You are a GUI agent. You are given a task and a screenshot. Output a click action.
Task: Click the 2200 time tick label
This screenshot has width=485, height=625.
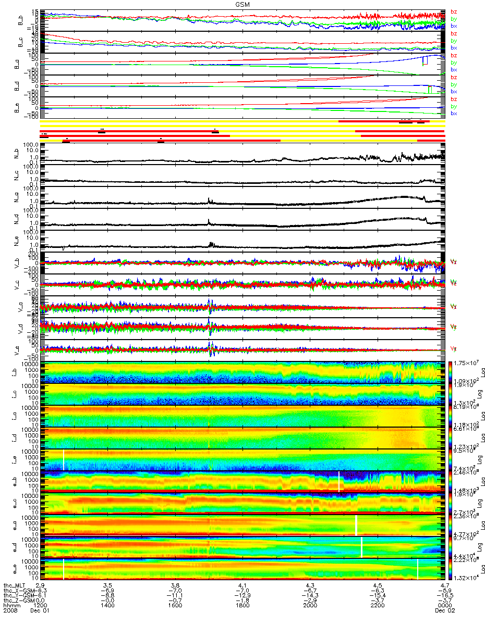[x=377, y=606]
